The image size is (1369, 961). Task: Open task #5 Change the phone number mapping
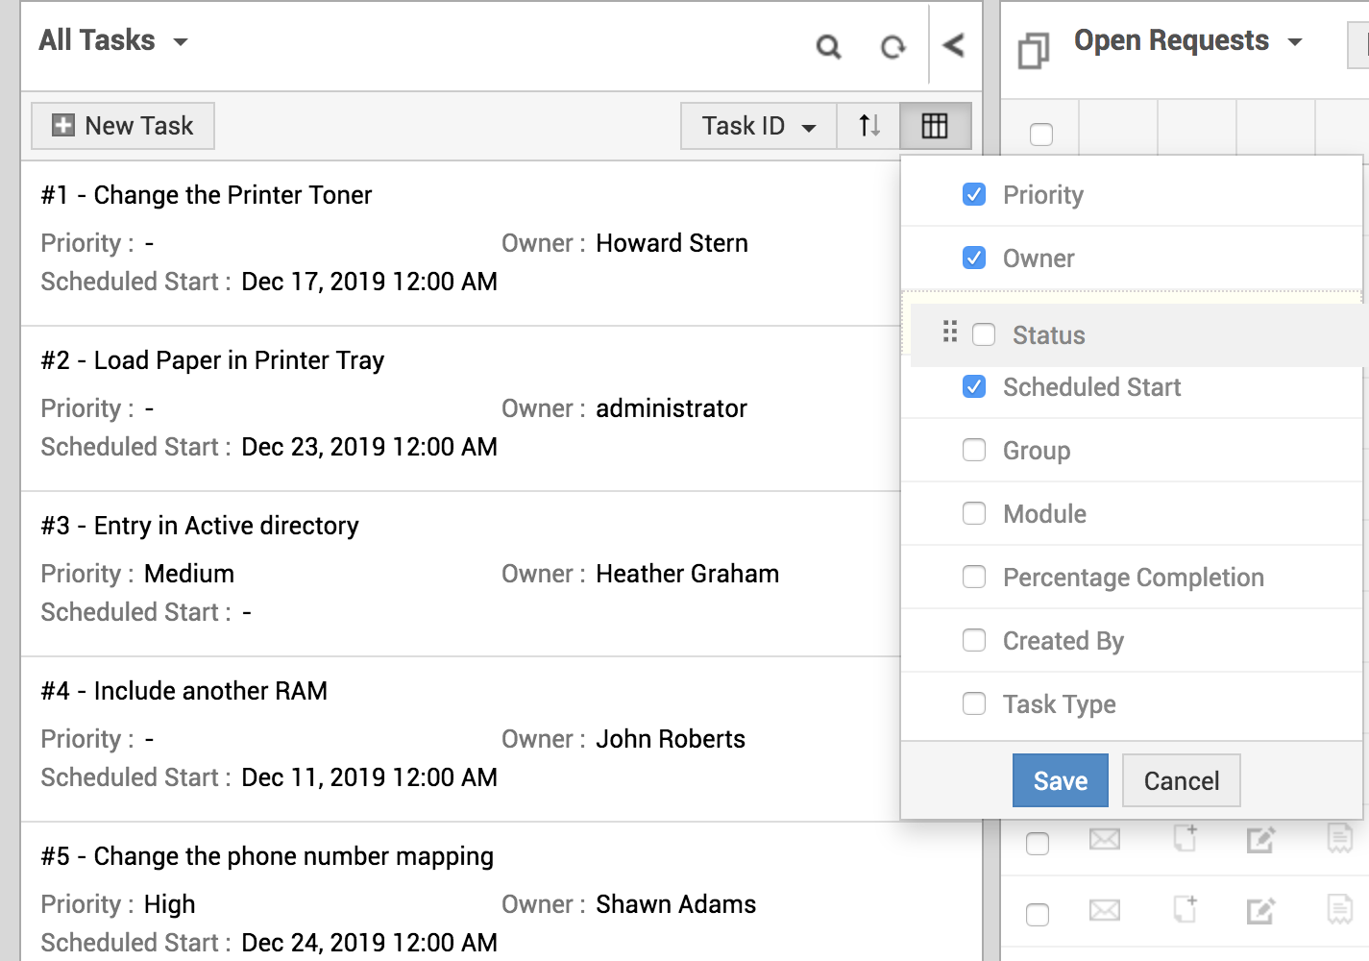267,856
